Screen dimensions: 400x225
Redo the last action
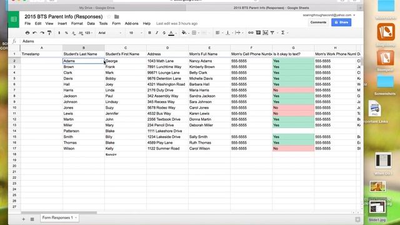[42, 32]
